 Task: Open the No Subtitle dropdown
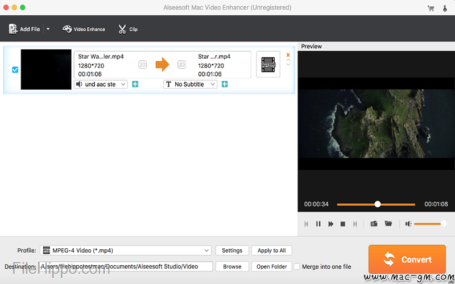(190, 84)
